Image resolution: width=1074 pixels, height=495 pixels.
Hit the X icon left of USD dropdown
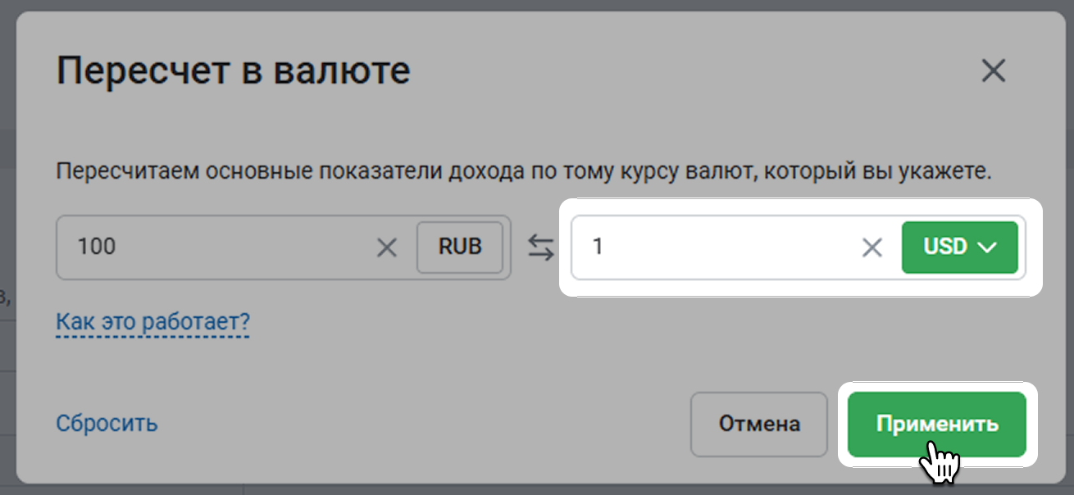coord(872,247)
